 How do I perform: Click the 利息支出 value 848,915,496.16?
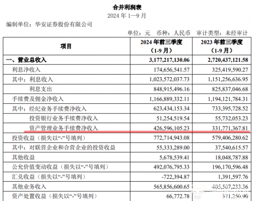(172, 89)
